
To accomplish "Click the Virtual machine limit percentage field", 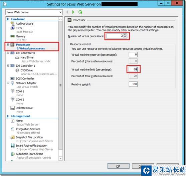I will (133, 69).
